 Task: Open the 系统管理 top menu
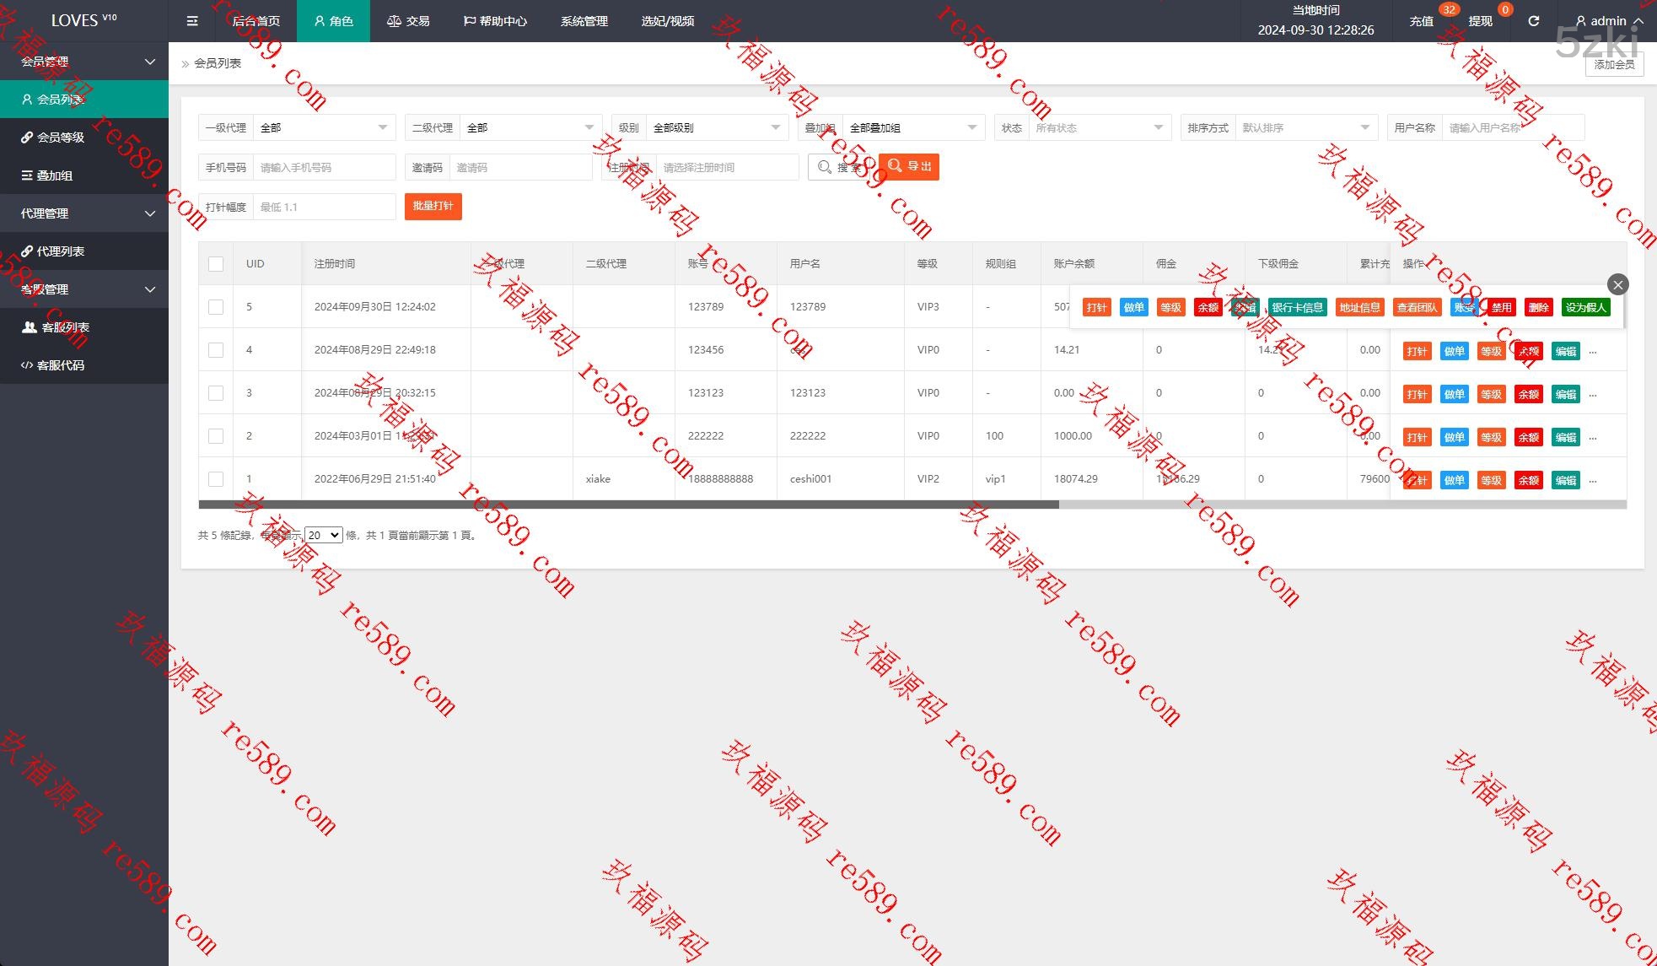tap(584, 21)
